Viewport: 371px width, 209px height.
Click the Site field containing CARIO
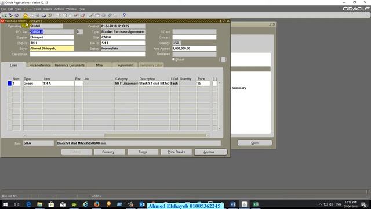point(123,37)
